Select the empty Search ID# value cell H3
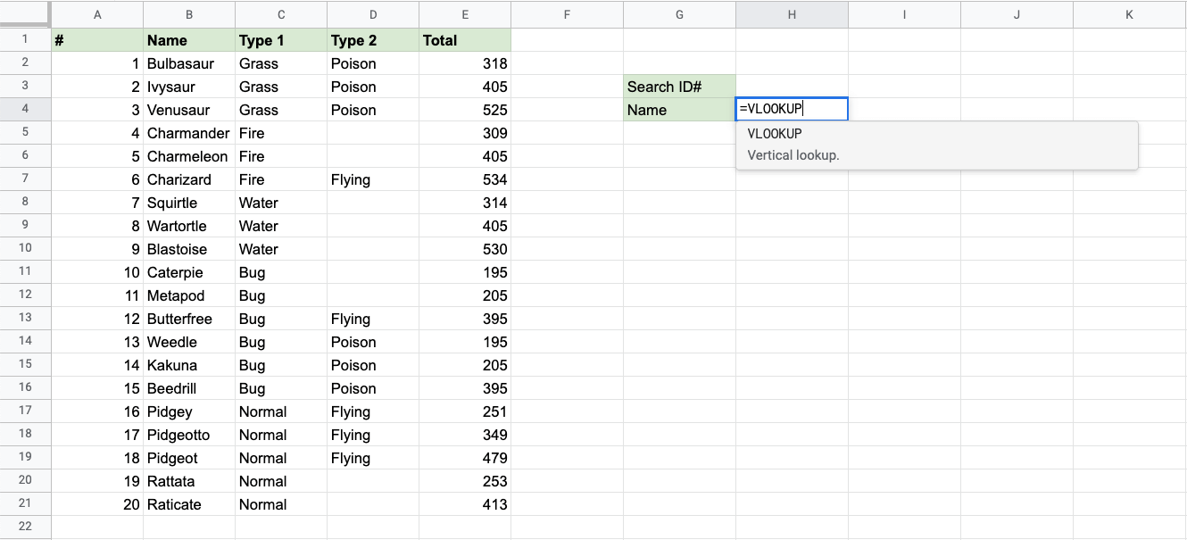Image resolution: width=1187 pixels, height=540 pixels. point(791,87)
